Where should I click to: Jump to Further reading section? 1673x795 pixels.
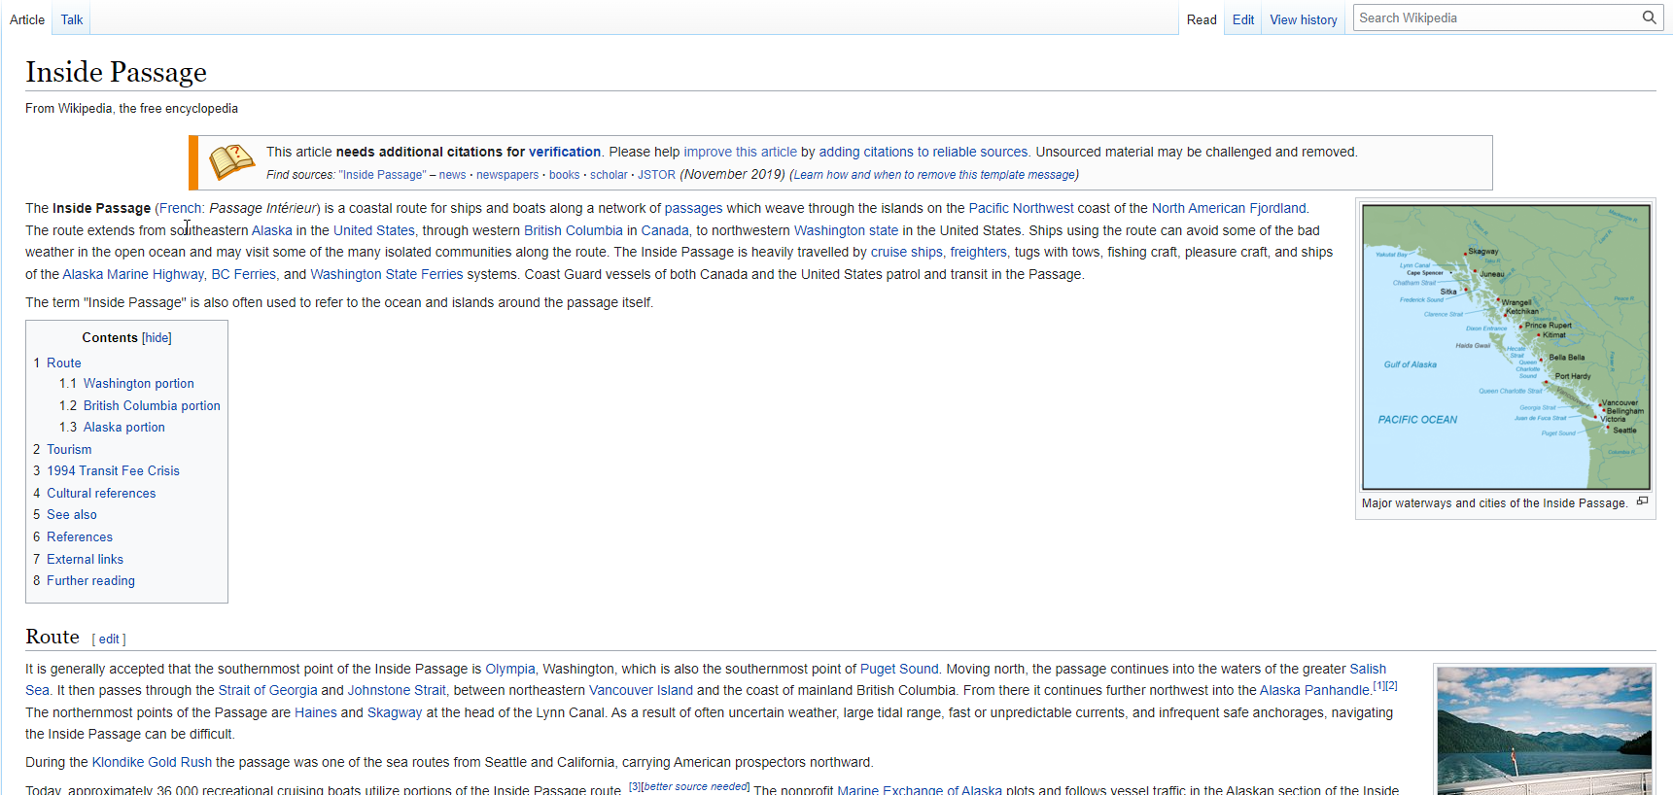pyautogui.click(x=91, y=581)
